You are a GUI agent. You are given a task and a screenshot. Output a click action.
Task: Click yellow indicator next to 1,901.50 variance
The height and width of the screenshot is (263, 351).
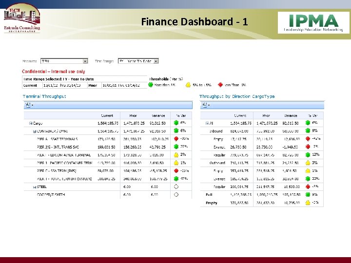click(x=308, y=170)
